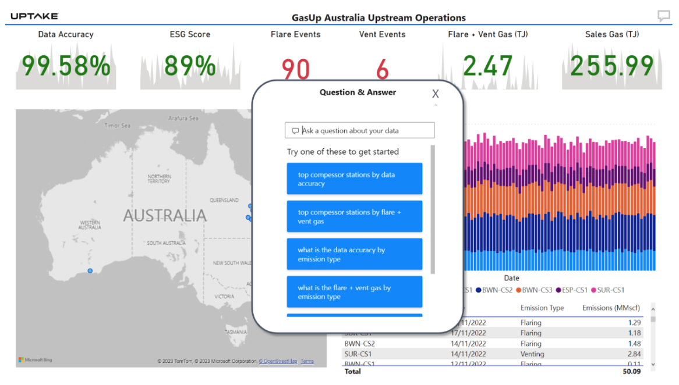The image size is (679, 385).
Task: Select the Flare Events 90 value
Action: pyautogui.click(x=296, y=69)
